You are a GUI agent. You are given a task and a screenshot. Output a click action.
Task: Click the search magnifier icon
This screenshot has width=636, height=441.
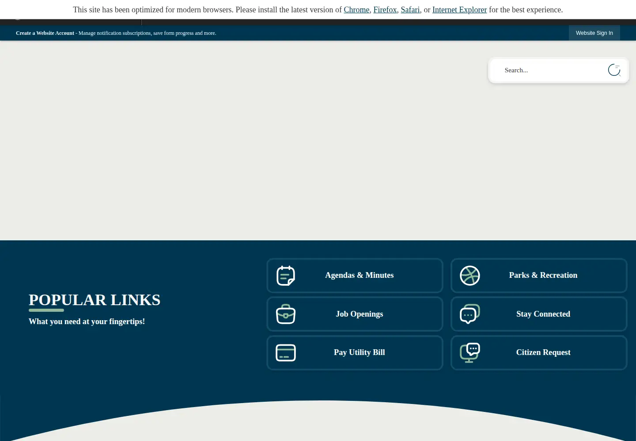[614, 70]
